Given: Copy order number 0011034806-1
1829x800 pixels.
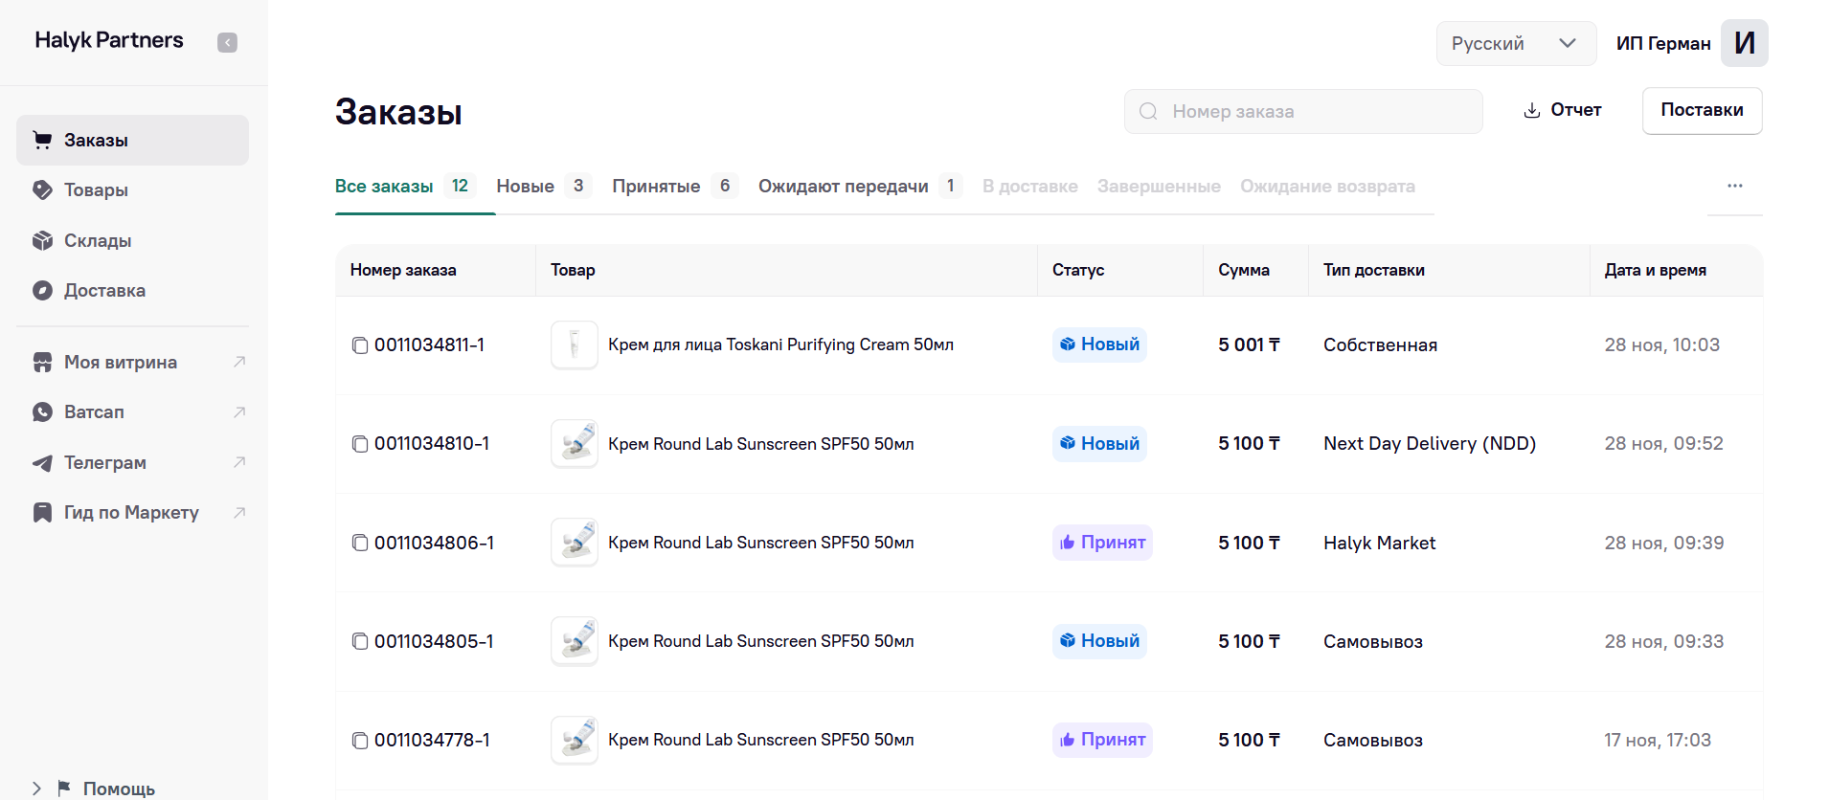Looking at the screenshot, I should pyautogui.click(x=360, y=543).
